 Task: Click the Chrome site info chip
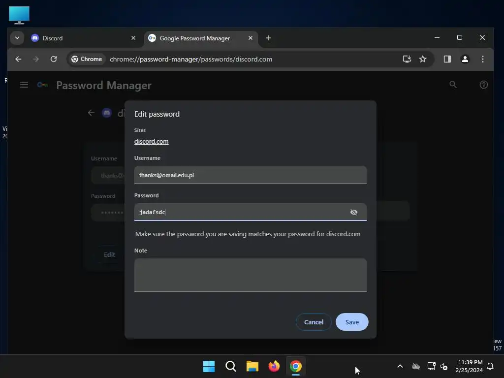point(87,59)
